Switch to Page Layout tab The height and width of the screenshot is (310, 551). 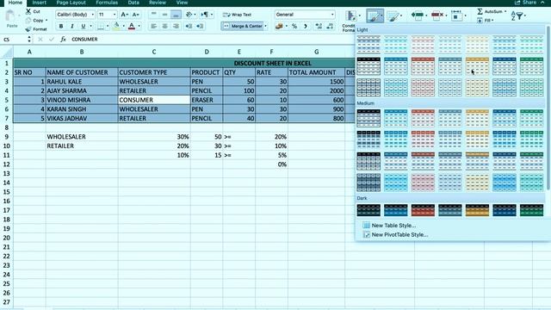click(71, 3)
